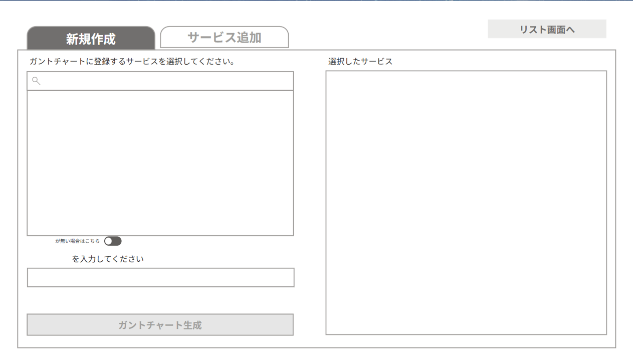Toggle the が無い場合はこちら switch
Viewport: 633px width, 357px height.
pos(113,241)
